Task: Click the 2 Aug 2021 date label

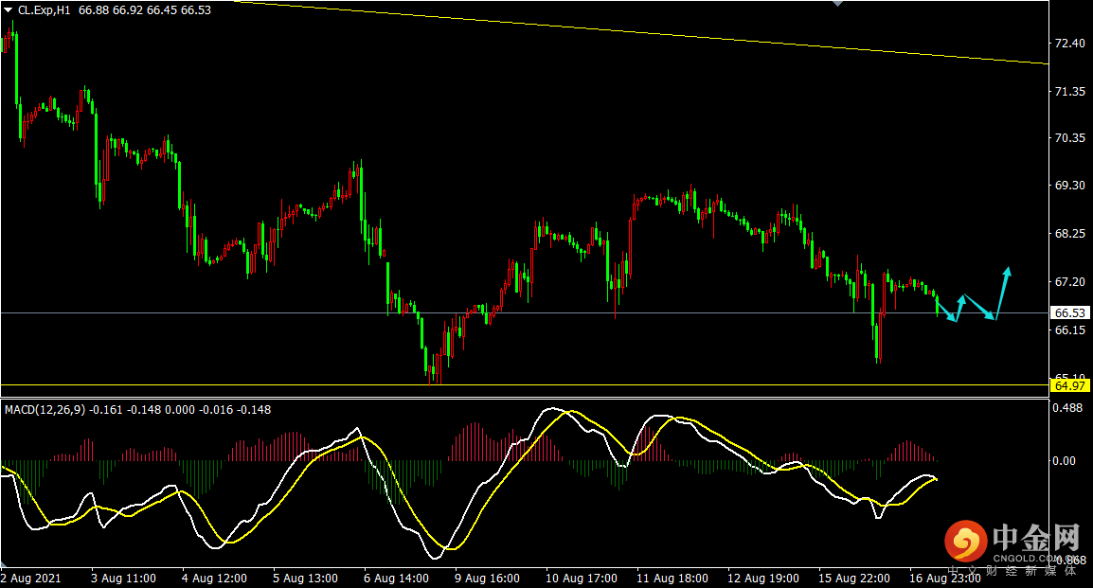Action: (x=31, y=579)
